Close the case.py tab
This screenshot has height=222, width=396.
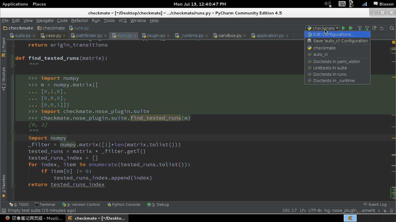[x=64, y=36]
